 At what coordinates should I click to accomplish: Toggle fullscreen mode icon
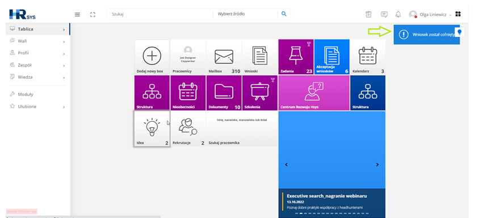click(93, 15)
